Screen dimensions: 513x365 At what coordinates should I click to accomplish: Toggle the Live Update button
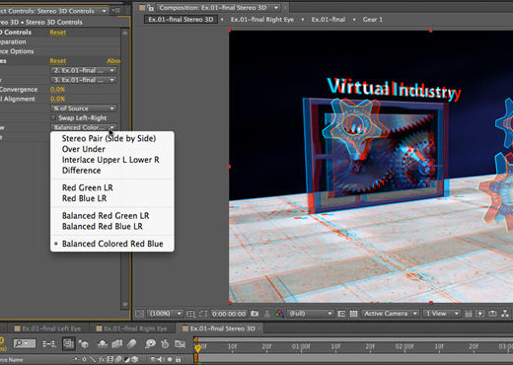tap(68, 344)
